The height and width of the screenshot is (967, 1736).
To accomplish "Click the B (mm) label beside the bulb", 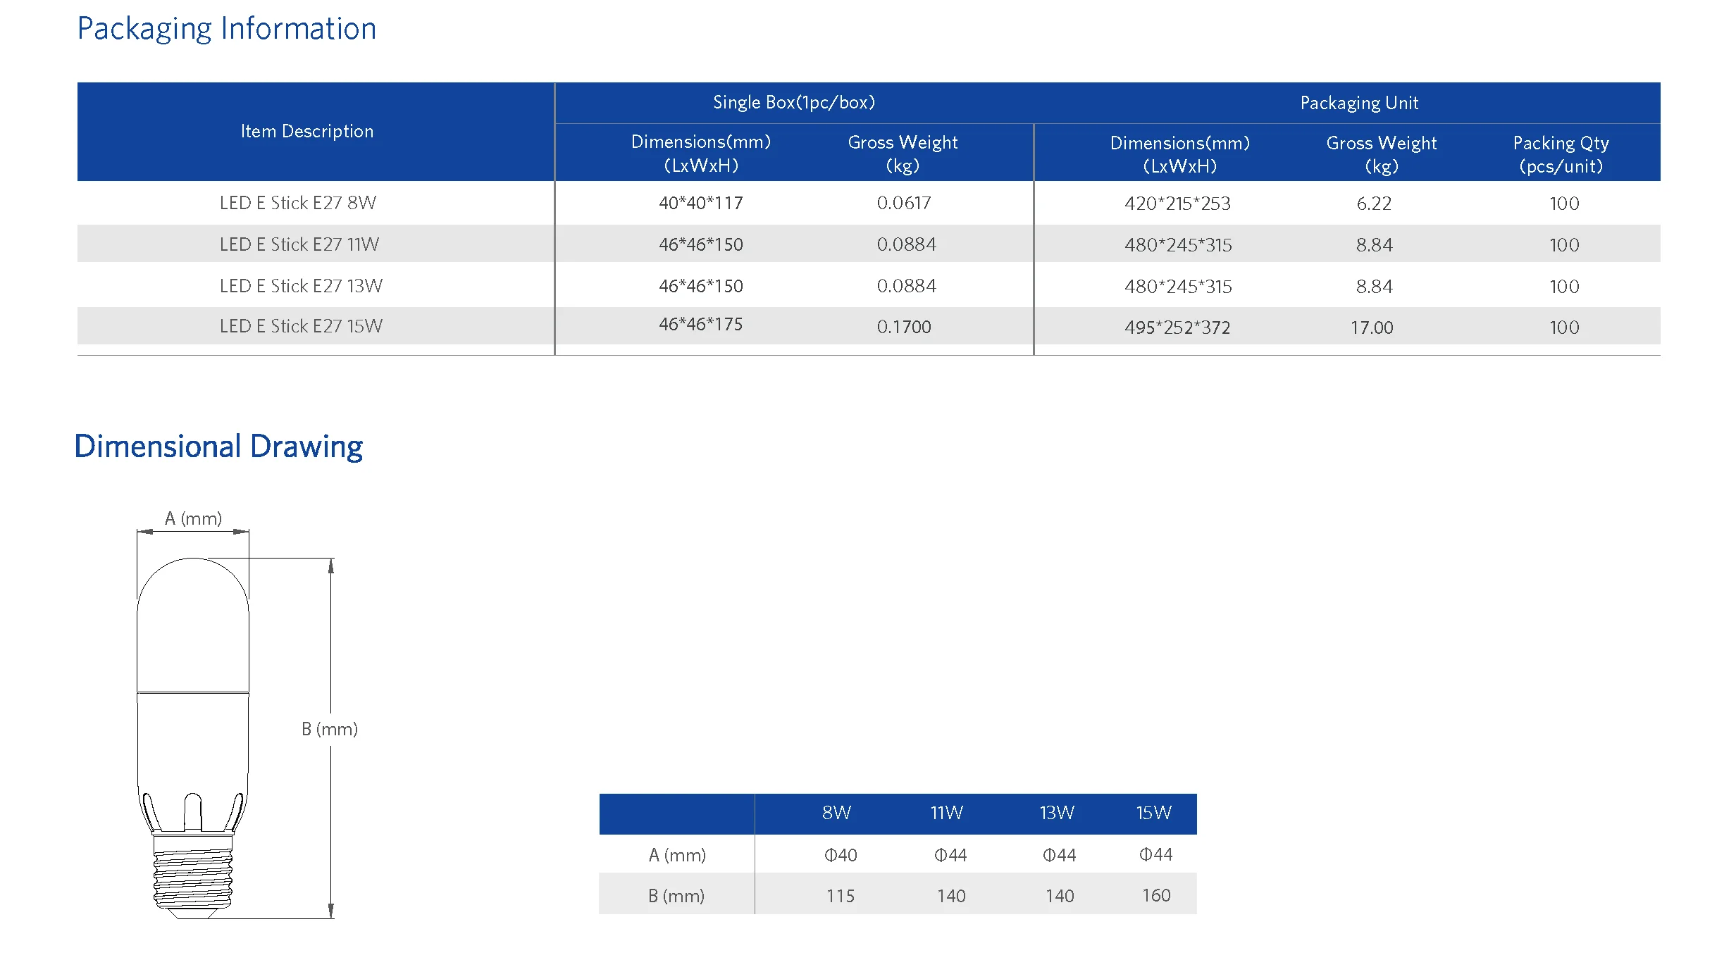I will 329,730.
